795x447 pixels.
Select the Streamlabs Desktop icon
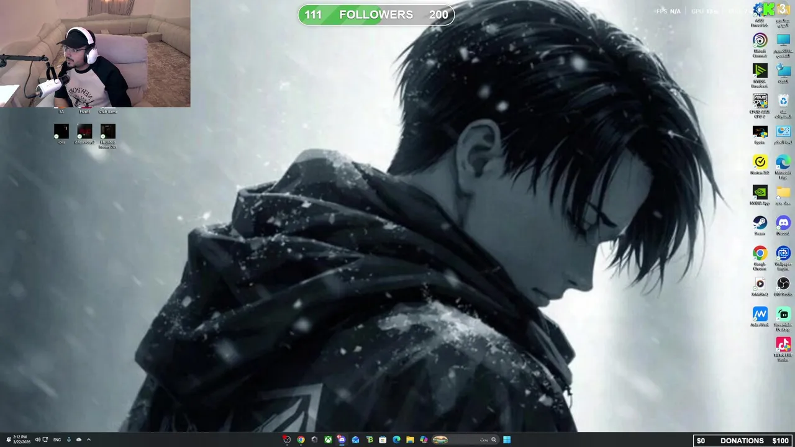click(783, 319)
